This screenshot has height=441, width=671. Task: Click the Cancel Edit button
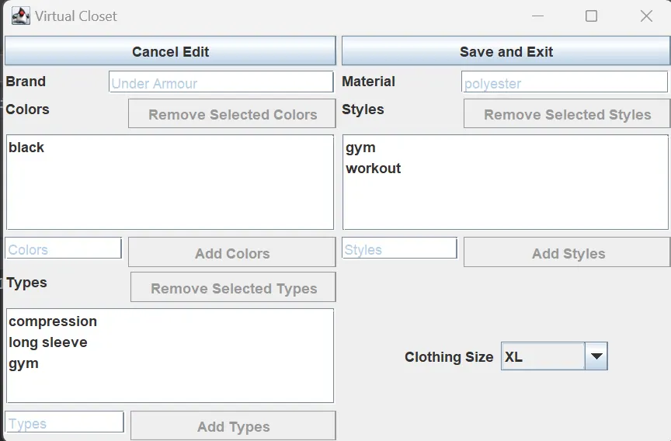(x=170, y=51)
